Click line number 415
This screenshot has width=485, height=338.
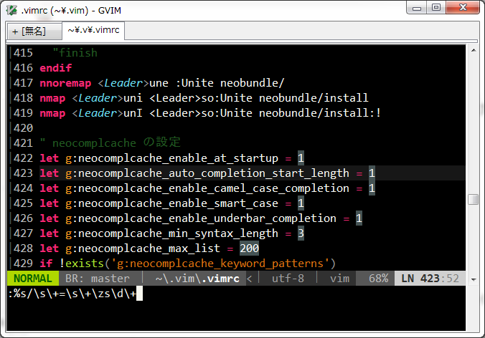(x=23, y=53)
